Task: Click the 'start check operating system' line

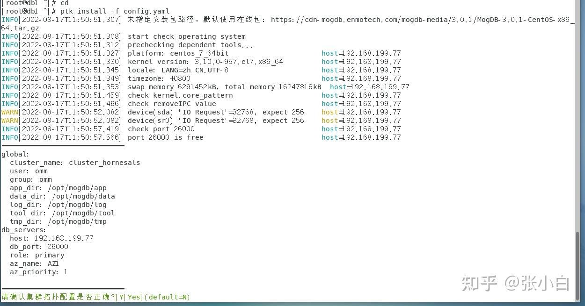Action: click(x=187, y=36)
